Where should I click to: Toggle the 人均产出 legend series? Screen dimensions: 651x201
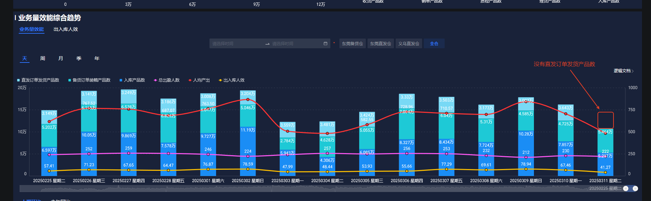[199, 80]
